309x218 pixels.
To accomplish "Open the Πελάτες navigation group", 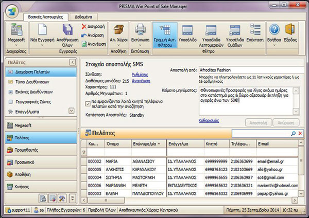I will point(41,138).
